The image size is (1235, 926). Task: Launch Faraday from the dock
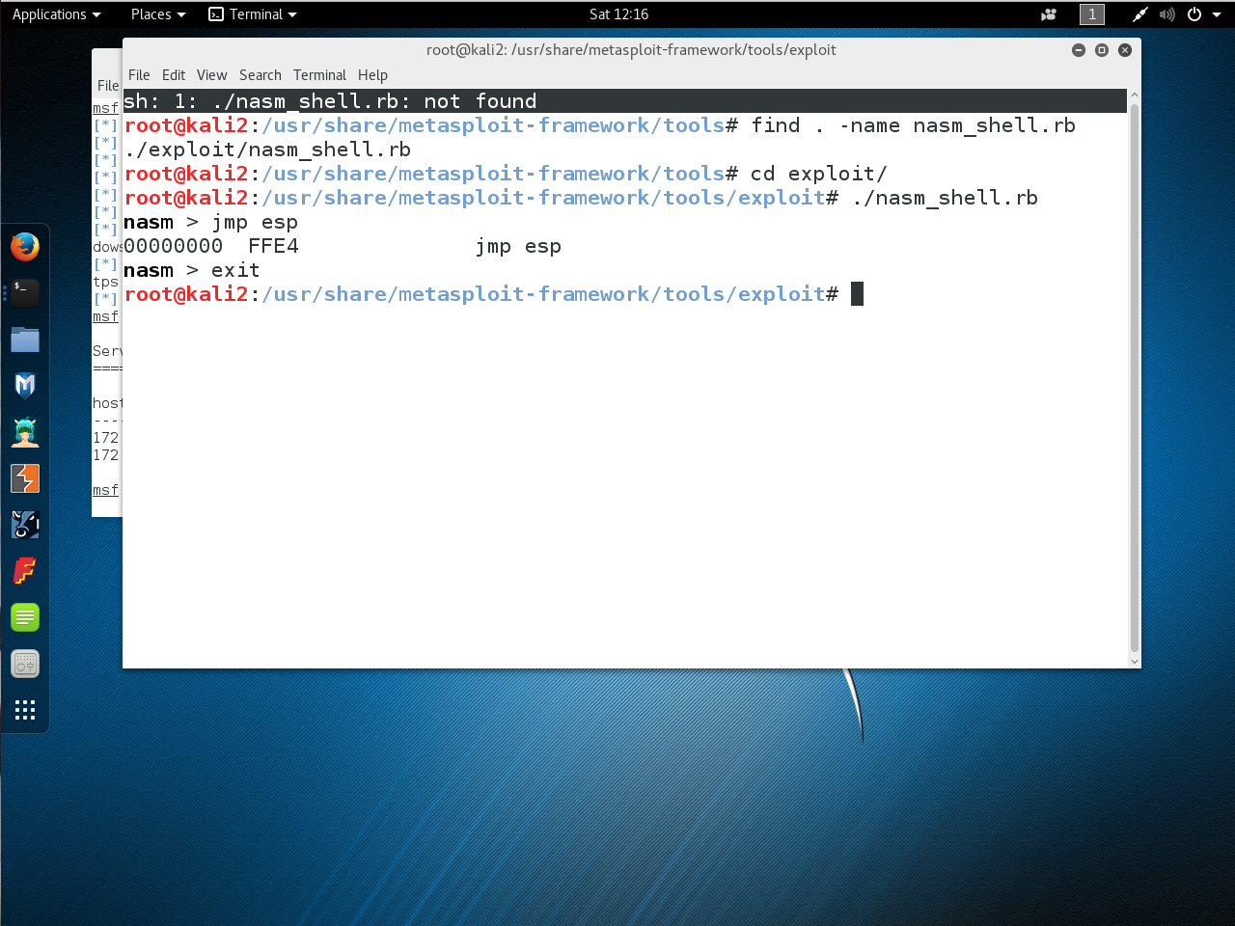pyautogui.click(x=25, y=571)
